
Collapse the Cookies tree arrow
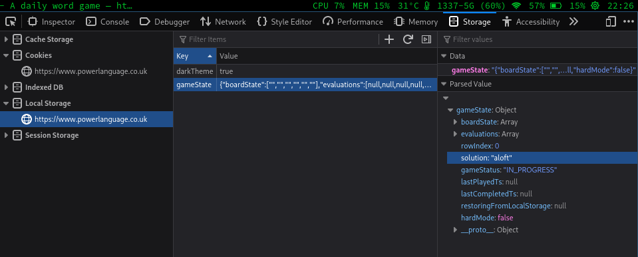[x=6, y=55]
